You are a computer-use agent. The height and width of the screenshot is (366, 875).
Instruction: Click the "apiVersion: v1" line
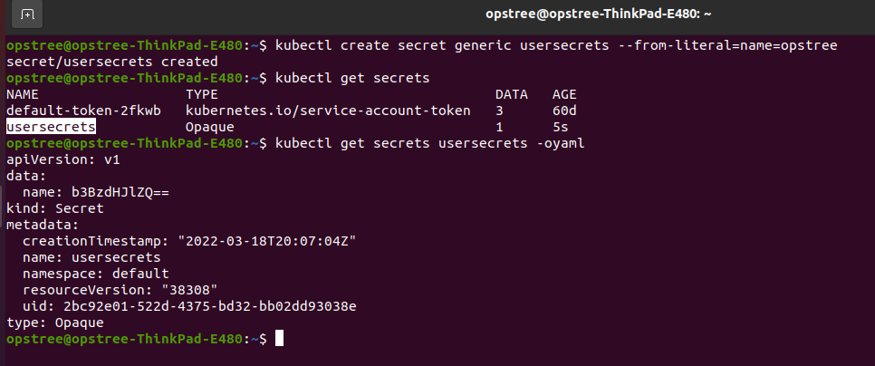coord(63,159)
